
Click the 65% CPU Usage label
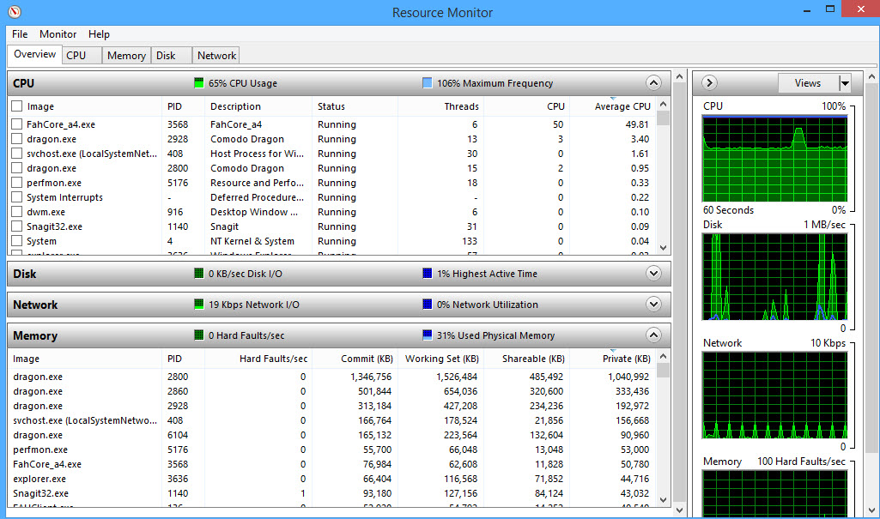[242, 83]
